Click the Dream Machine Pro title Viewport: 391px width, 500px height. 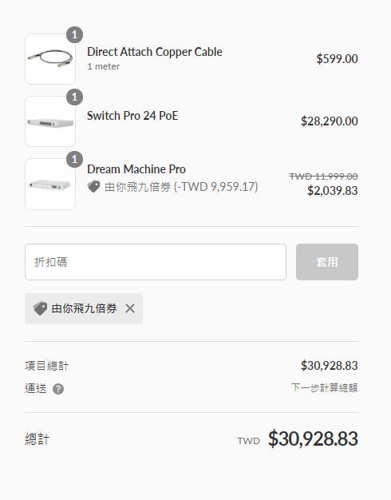136,169
